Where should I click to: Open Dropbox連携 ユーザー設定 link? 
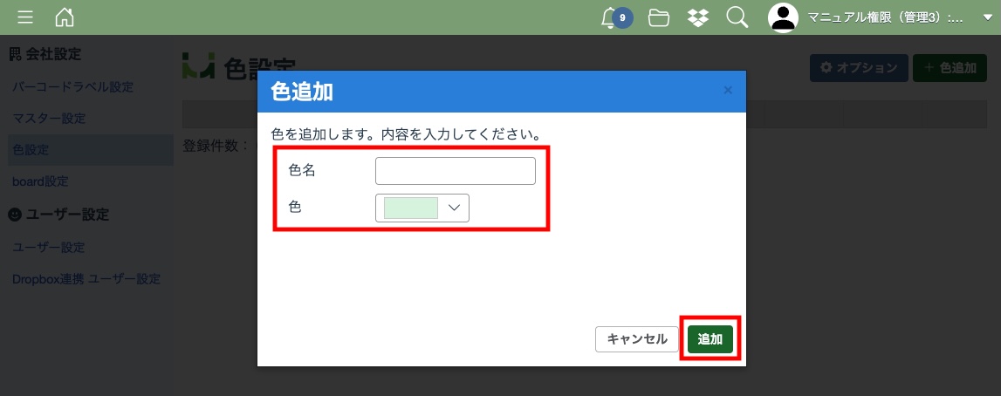tap(86, 279)
